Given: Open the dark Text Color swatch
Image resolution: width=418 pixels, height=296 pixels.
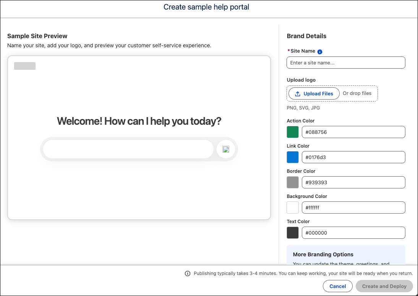Looking at the screenshot, I should coord(293,233).
